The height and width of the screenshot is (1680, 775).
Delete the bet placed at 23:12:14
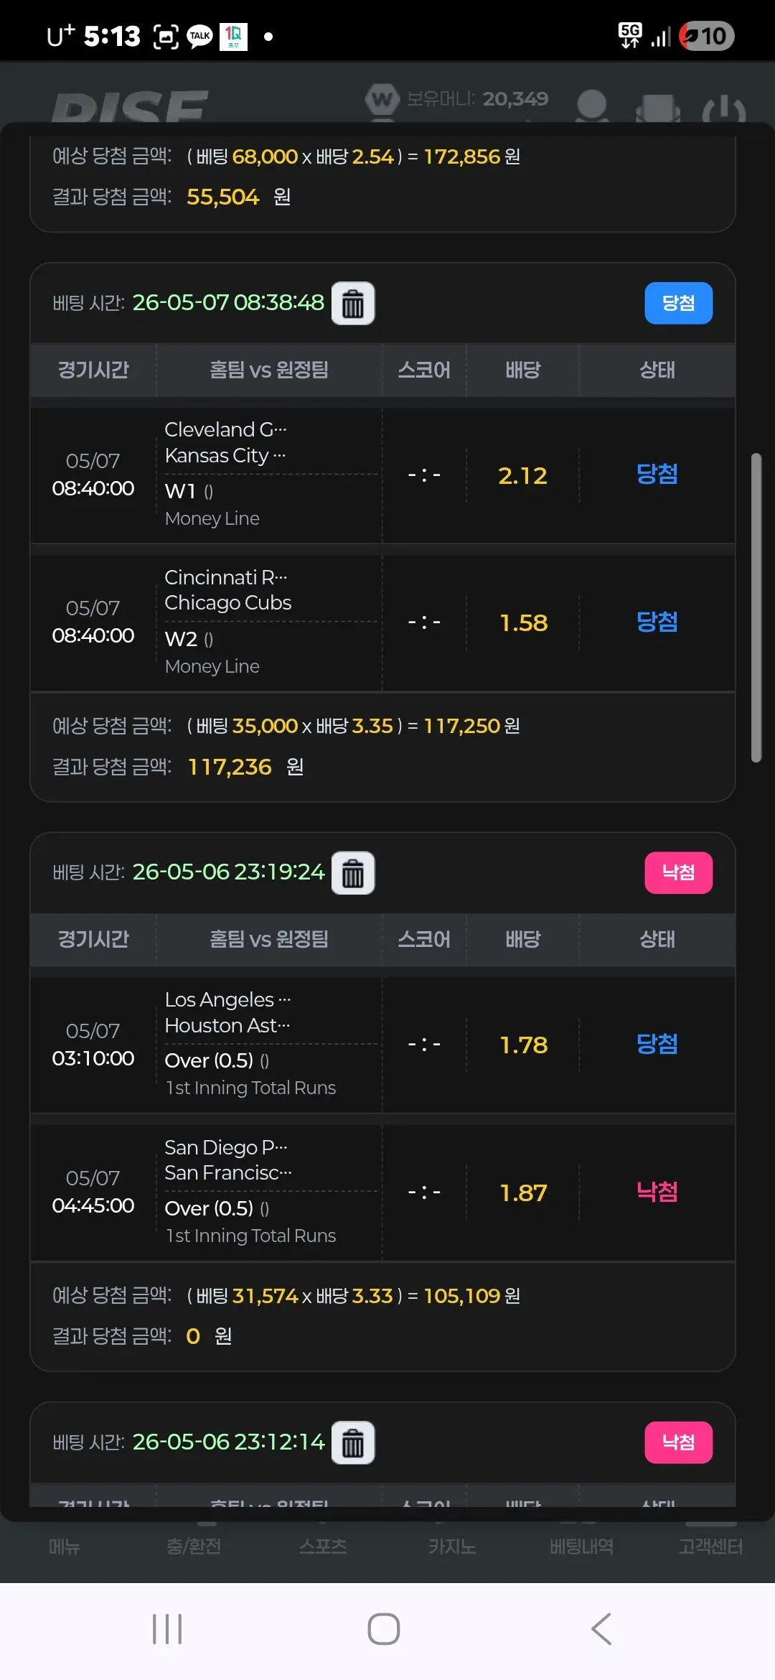pos(353,1442)
